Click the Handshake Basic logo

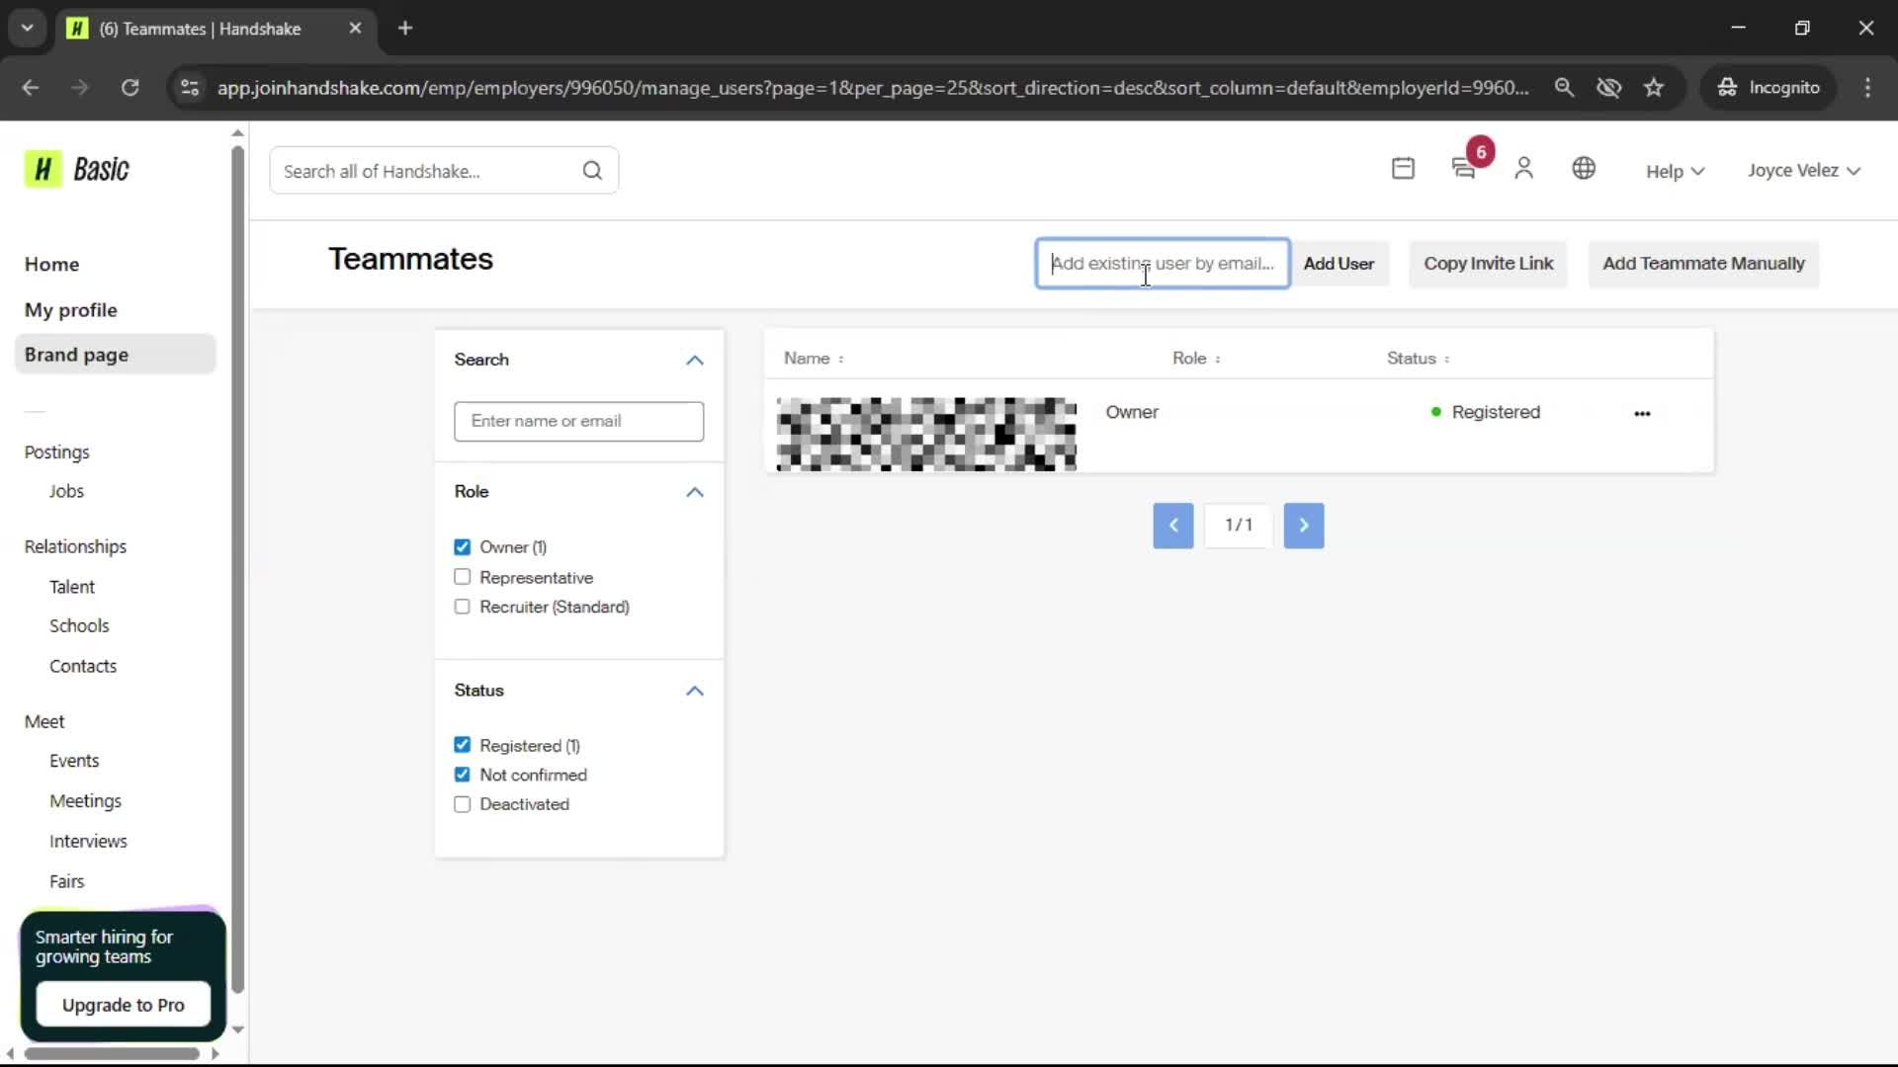(77, 170)
